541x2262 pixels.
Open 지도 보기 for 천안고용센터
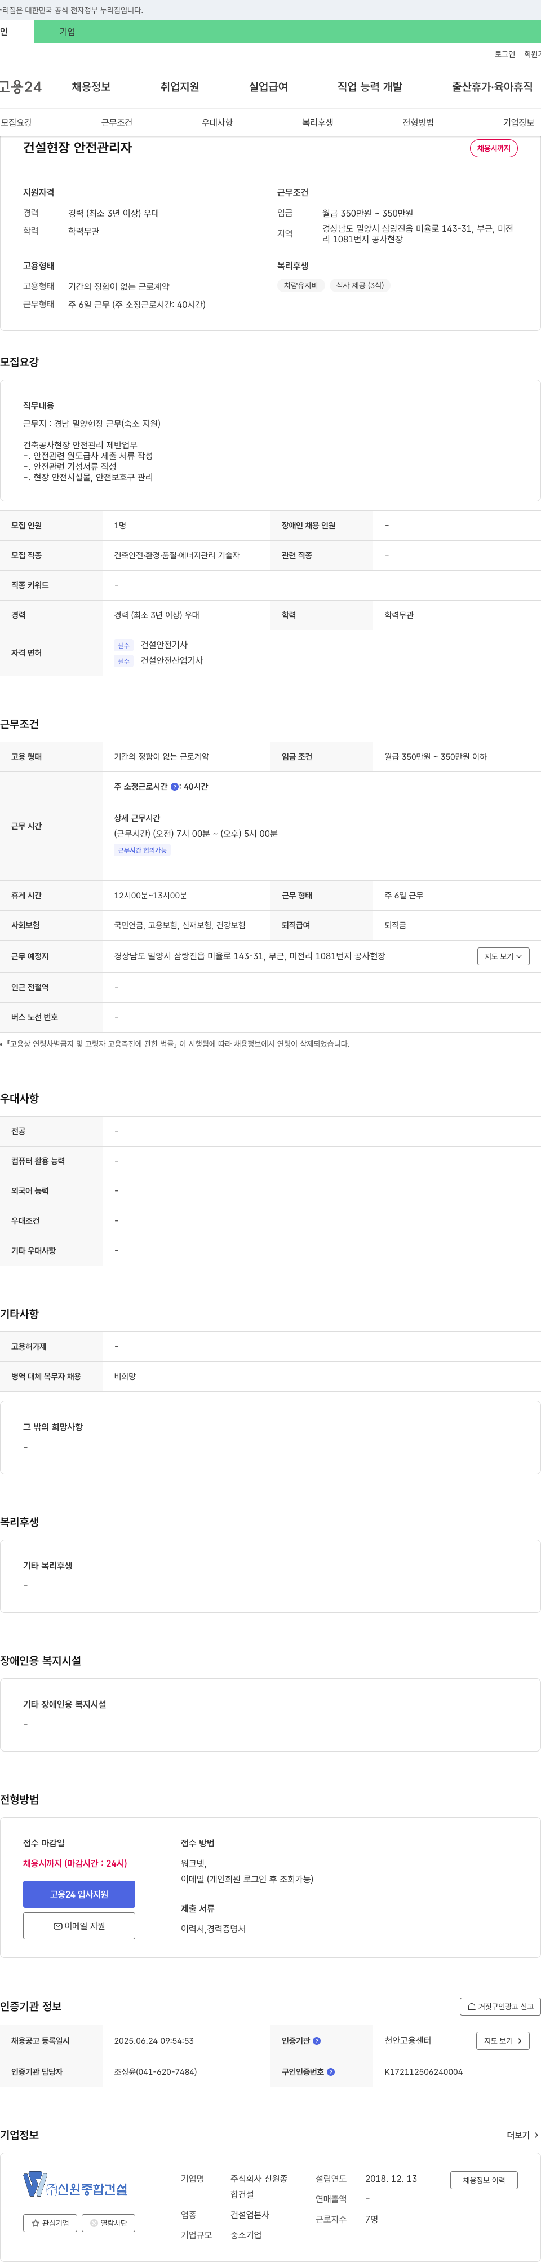[503, 2041]
